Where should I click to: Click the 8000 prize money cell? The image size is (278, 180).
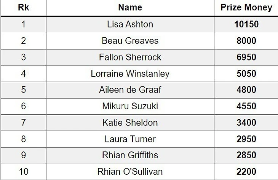(246, 41)
